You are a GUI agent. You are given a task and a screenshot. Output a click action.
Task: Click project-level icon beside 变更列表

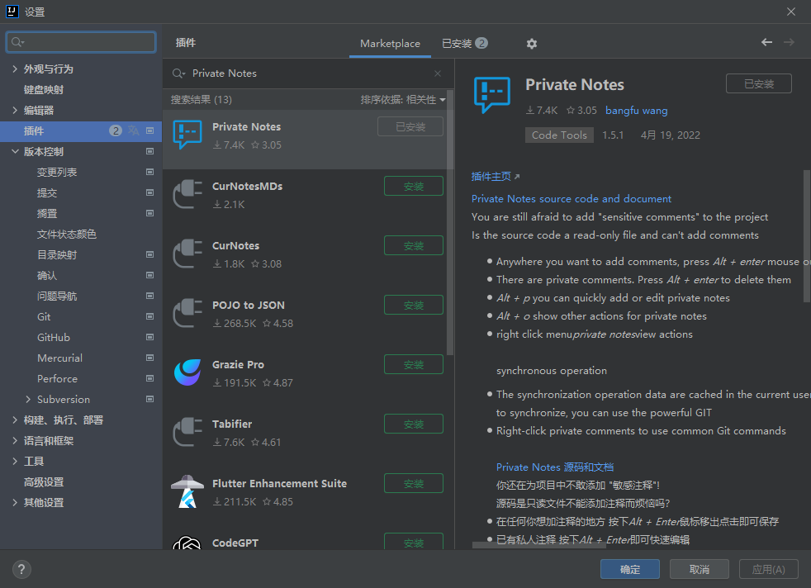(x=150, y=173)
